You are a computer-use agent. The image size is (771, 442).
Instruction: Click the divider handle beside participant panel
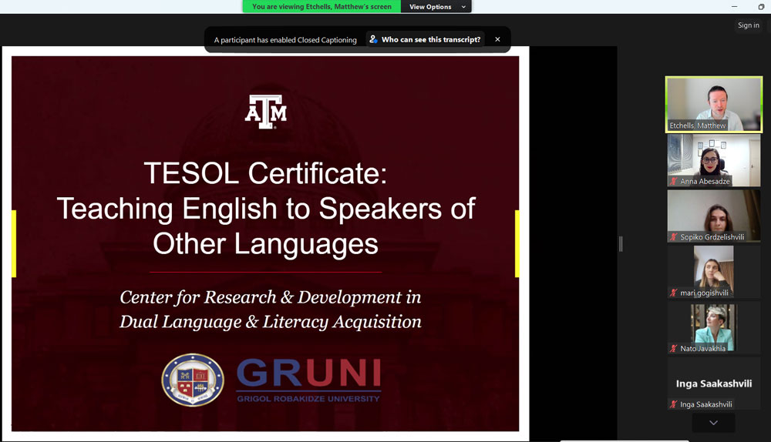[x=621, y=243]
